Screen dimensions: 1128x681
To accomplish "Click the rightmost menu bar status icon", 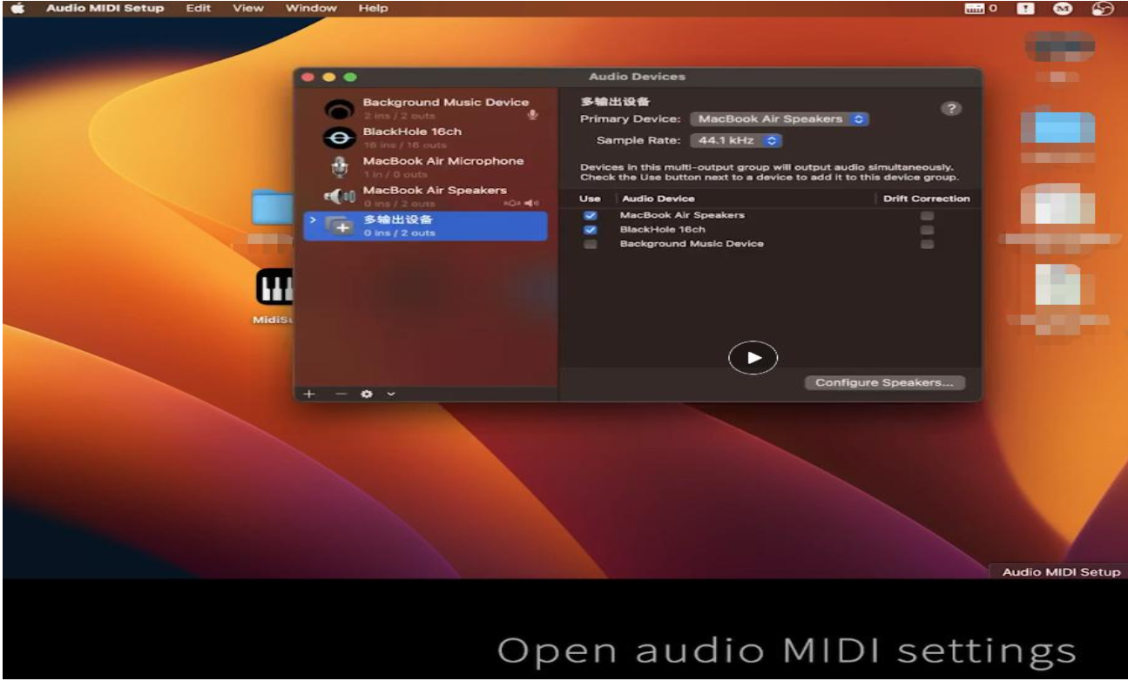I will coord(1103,9).
